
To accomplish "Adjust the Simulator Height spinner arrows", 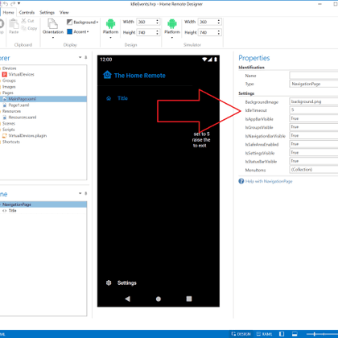I will coord(219,32).
